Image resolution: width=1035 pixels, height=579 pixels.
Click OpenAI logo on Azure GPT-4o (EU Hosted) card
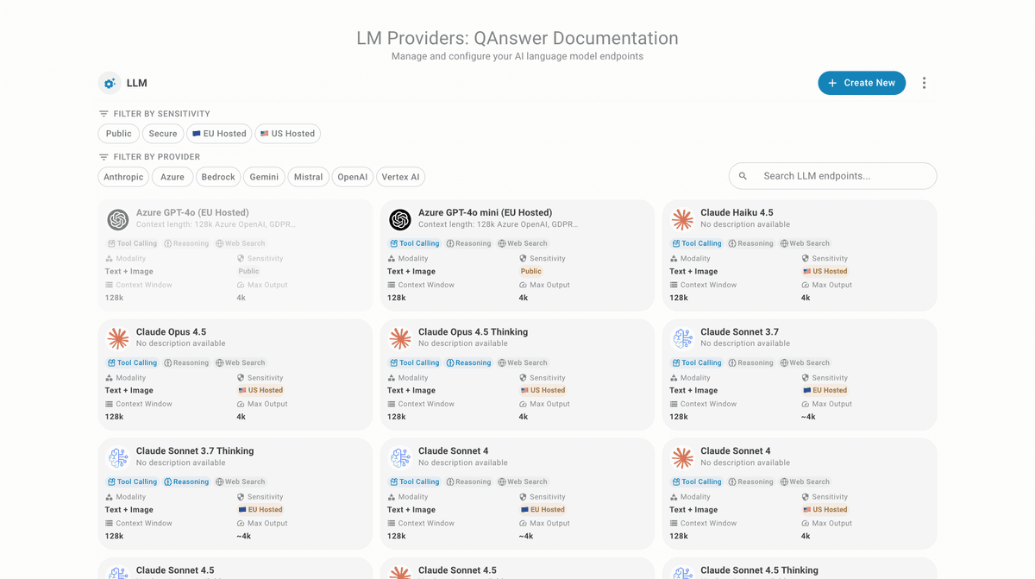click(118, 219)
